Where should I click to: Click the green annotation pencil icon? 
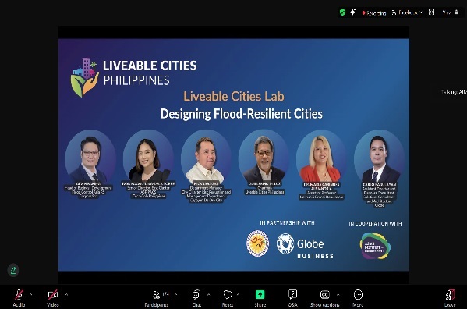(13, 270)
